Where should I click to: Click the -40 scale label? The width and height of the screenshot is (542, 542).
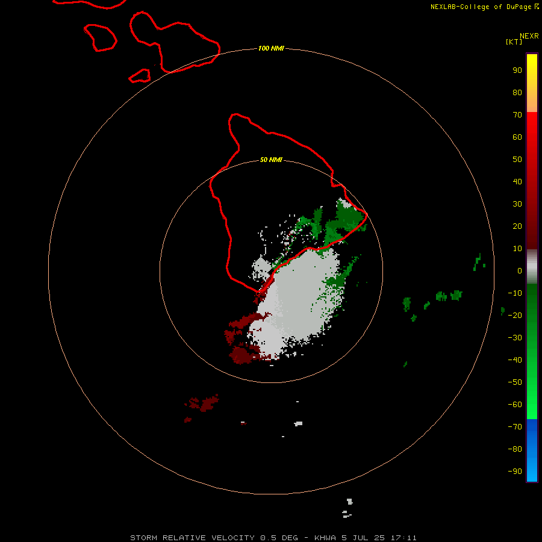click(515, 360)
